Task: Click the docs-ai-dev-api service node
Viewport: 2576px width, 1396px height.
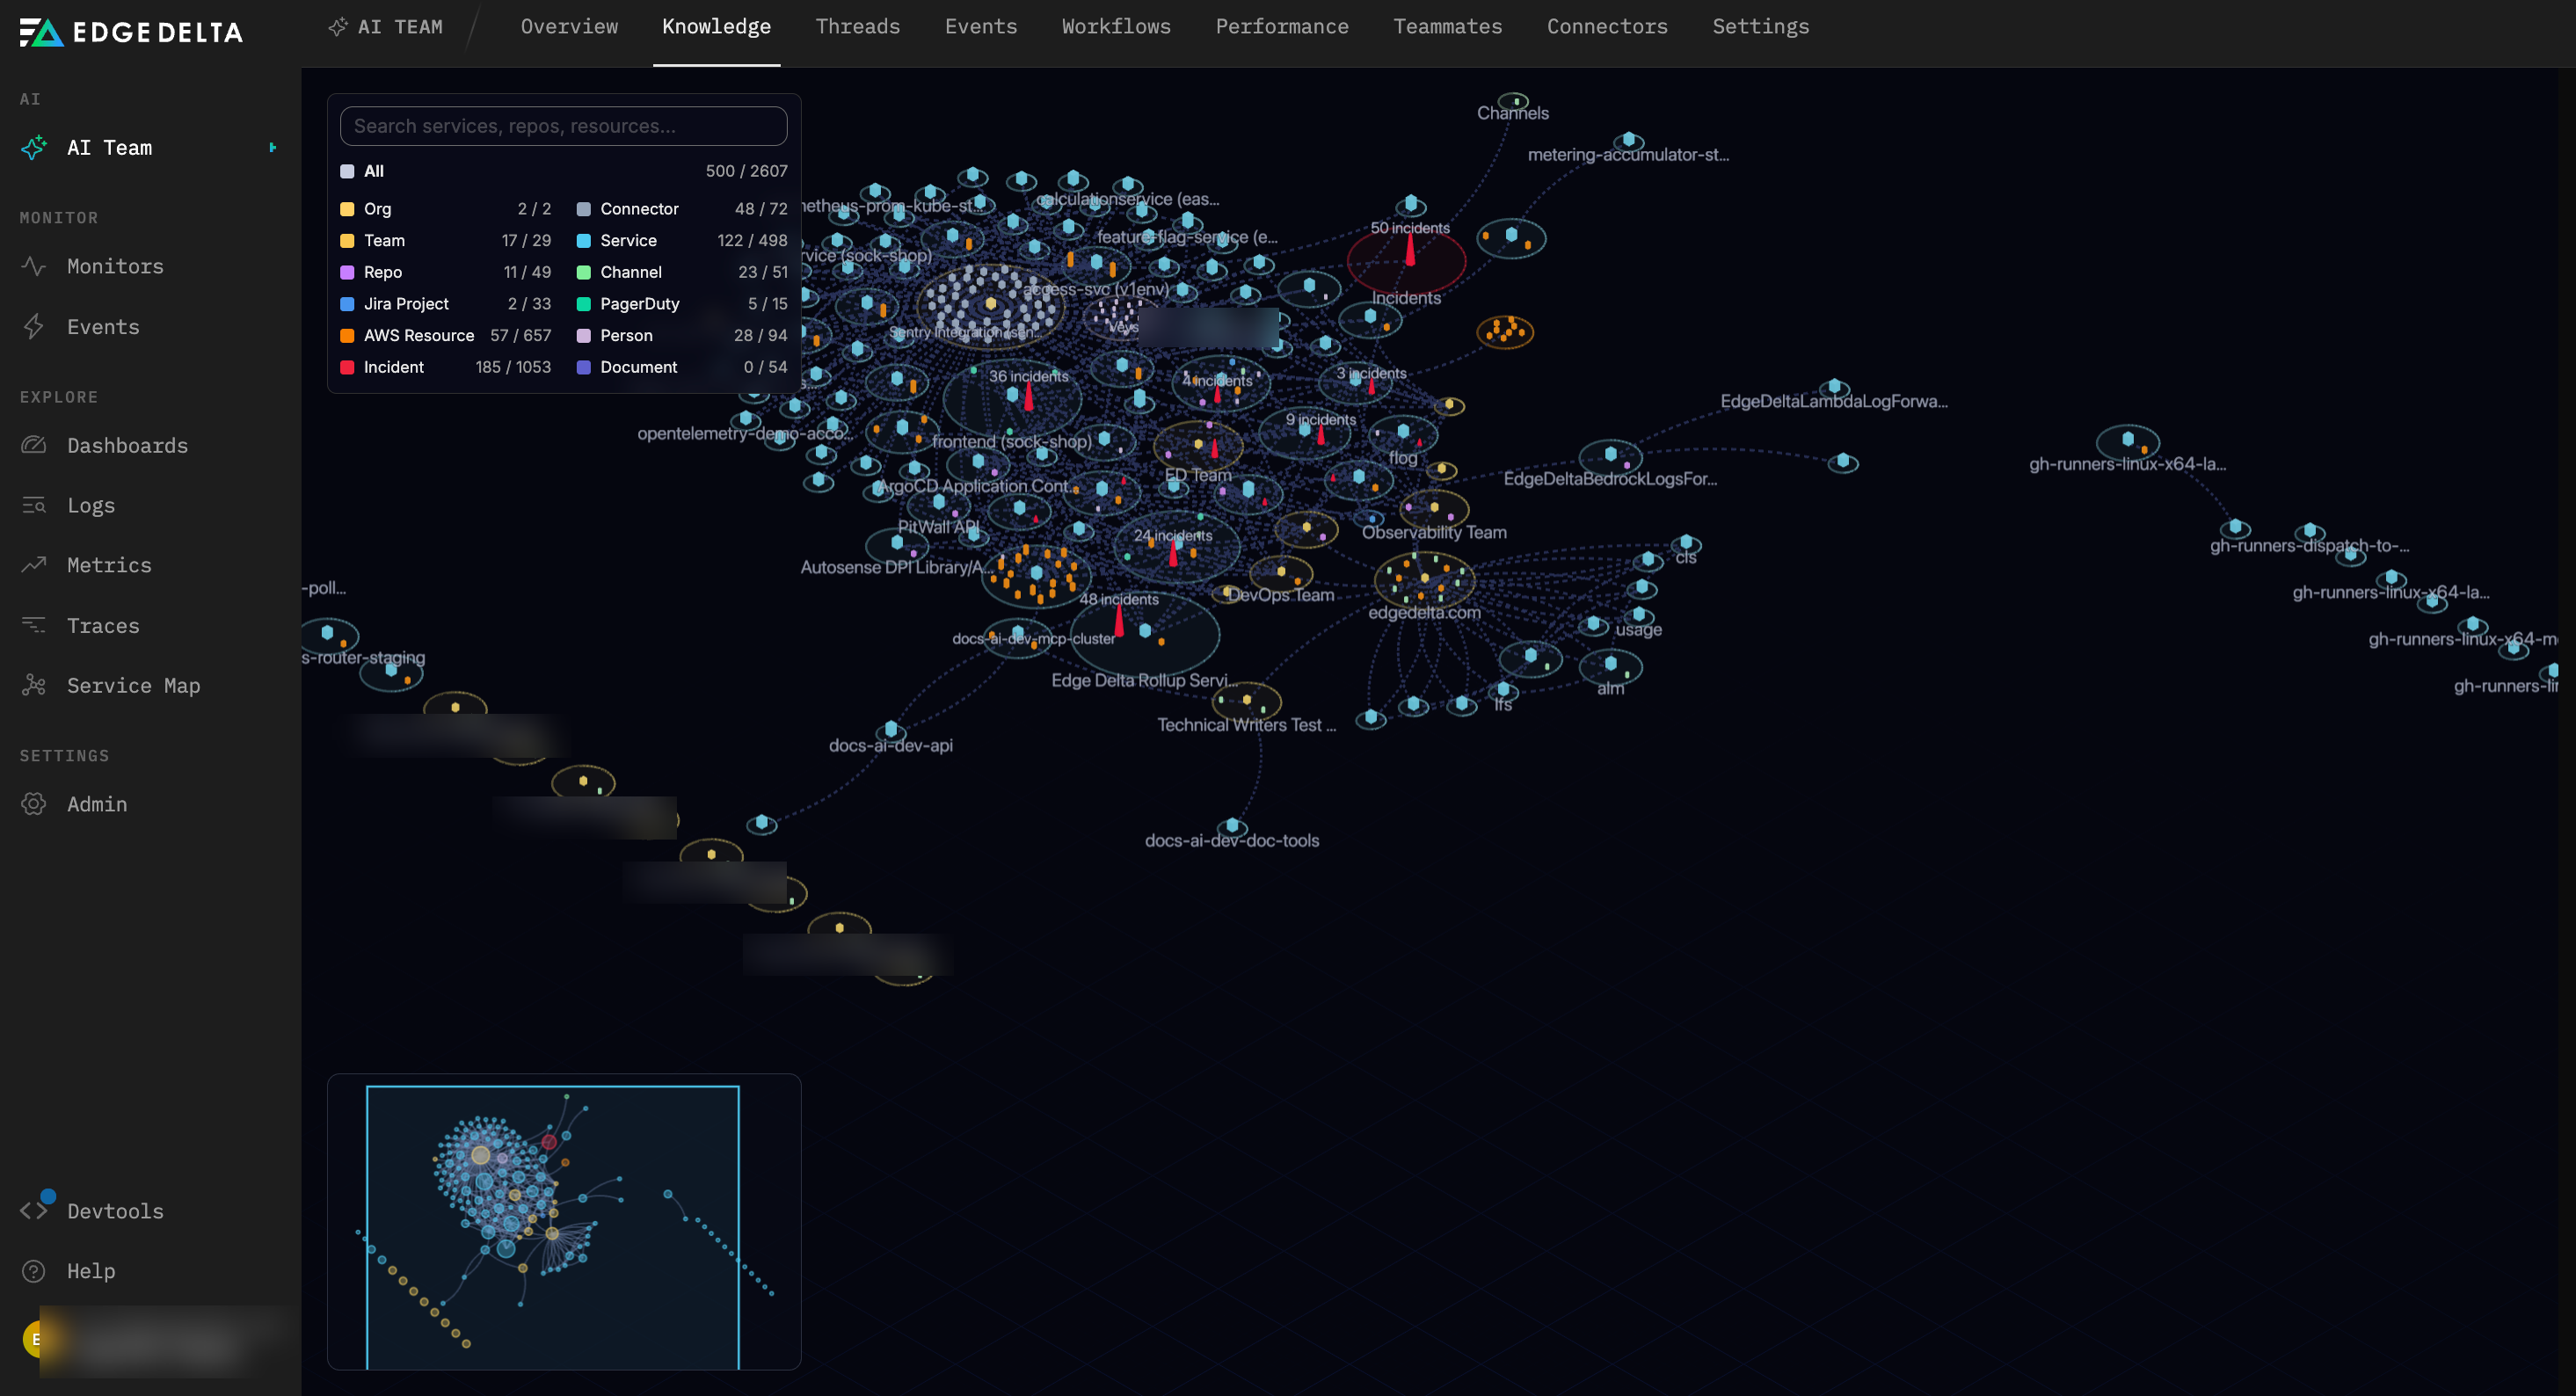Action: [891, 730]
